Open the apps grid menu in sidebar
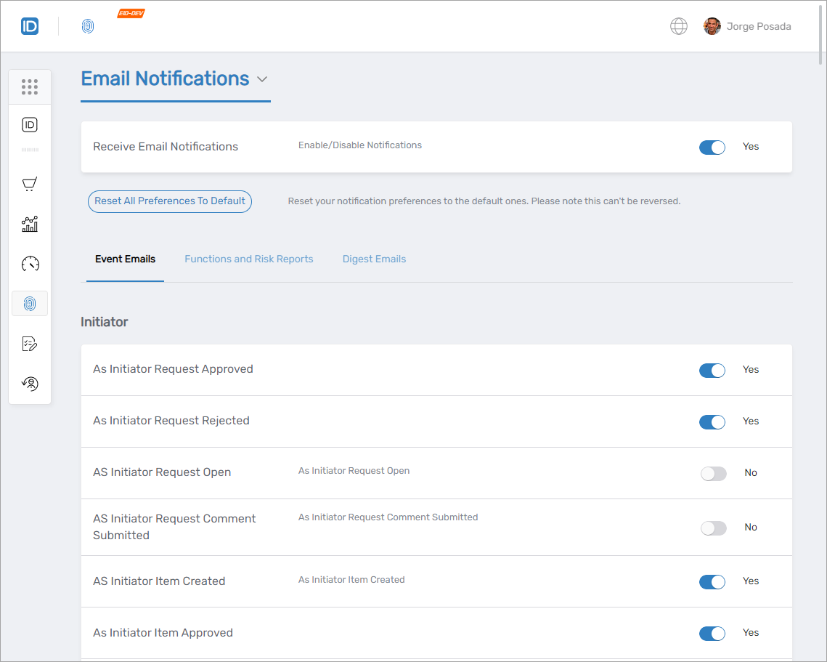827x662 pixels. [29, 86]
